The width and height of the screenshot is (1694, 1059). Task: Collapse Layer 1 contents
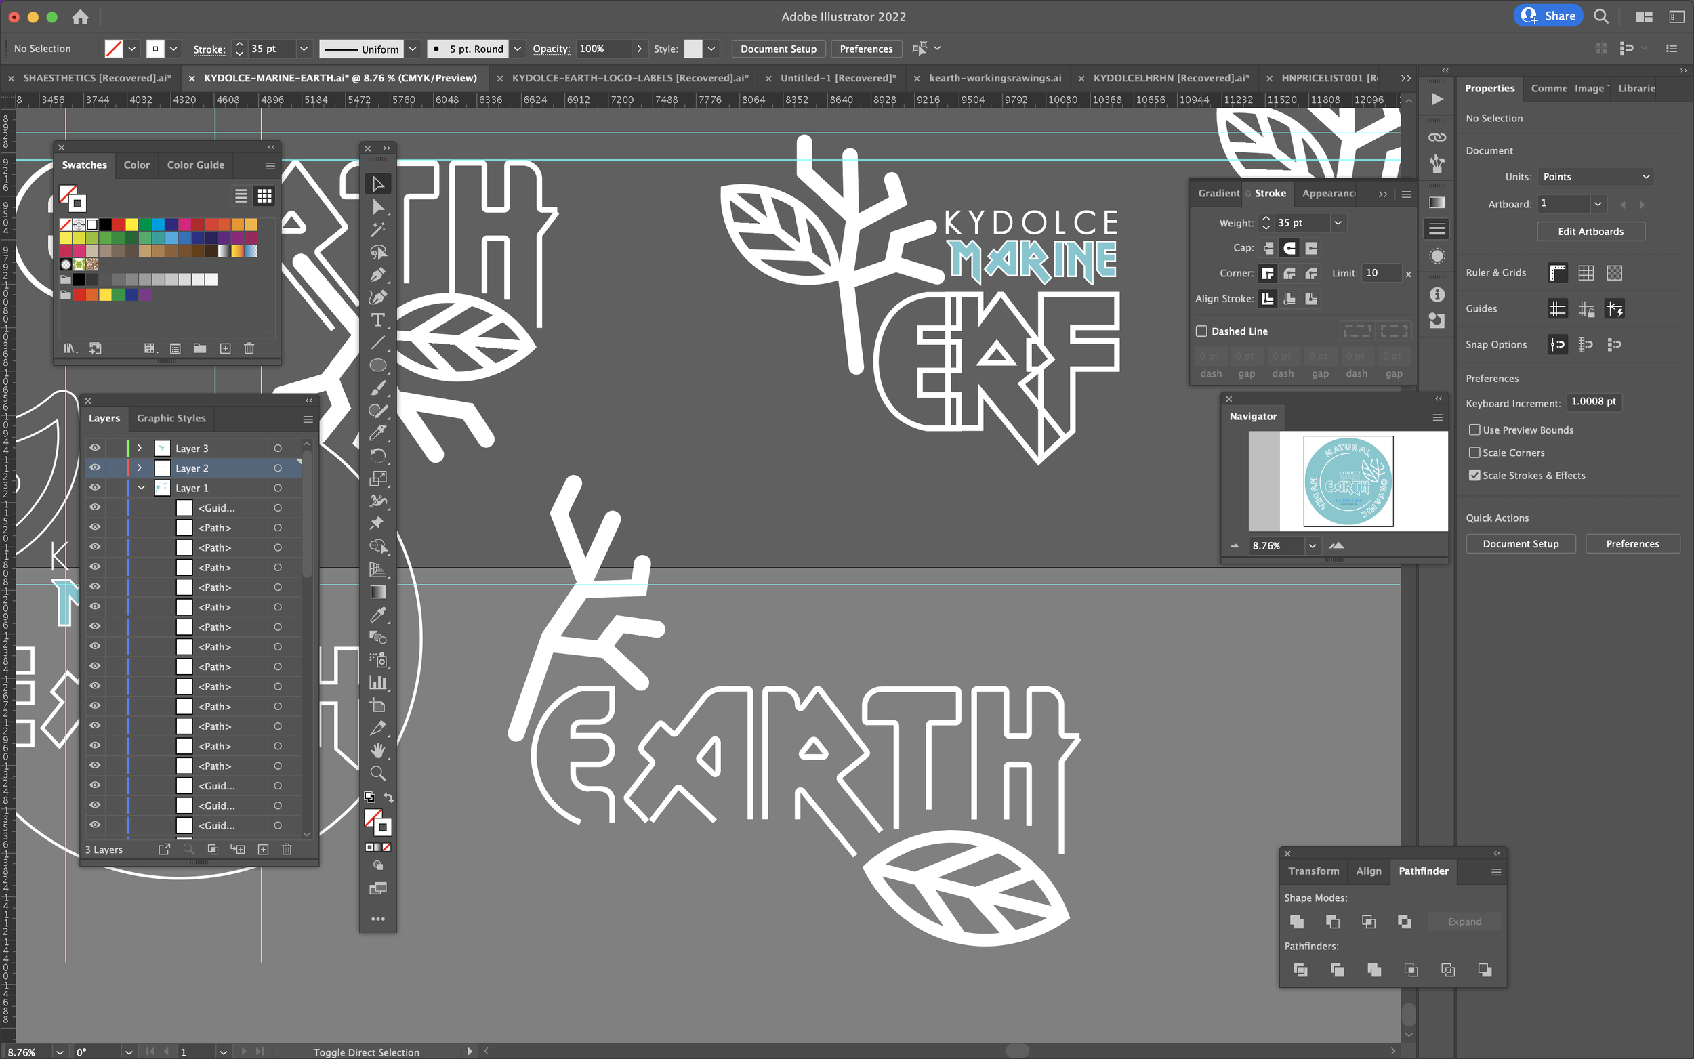click(141, 487)
